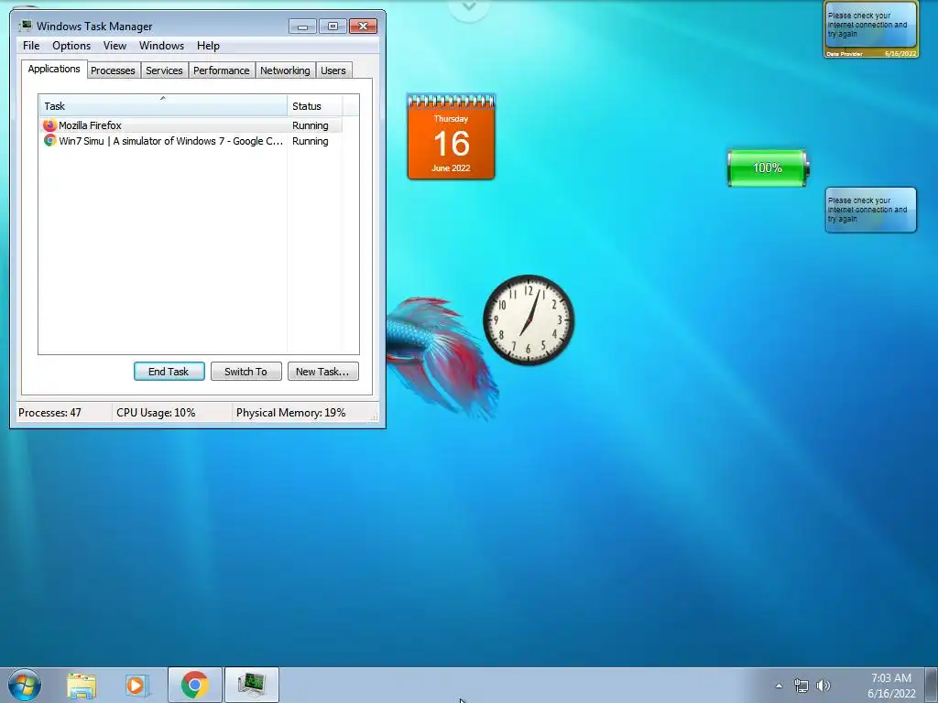The width and height of the screenshot is (938, 703).
Task: Click 'Physical Memory: 19%' in the status bar
Action: 290,413
